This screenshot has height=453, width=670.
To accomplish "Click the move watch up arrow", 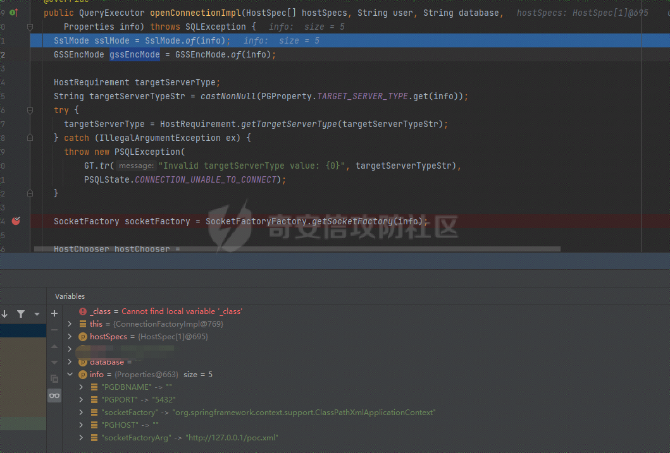I will 54,347.
